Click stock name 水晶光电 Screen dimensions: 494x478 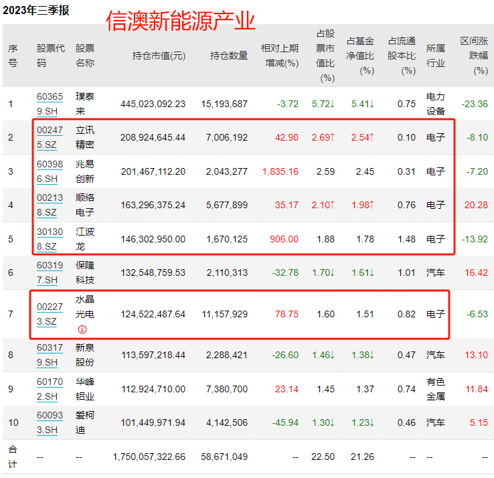coord(85,307)
